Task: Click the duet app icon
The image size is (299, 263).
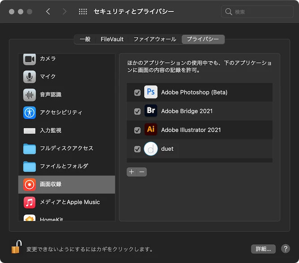Action: pos(151,149)
